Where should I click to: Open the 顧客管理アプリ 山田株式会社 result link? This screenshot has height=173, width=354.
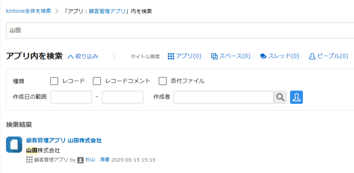[64, 141]
